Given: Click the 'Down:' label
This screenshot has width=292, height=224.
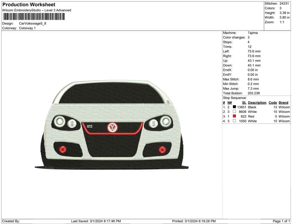Looking at the screenshot, I should (228, 65).
